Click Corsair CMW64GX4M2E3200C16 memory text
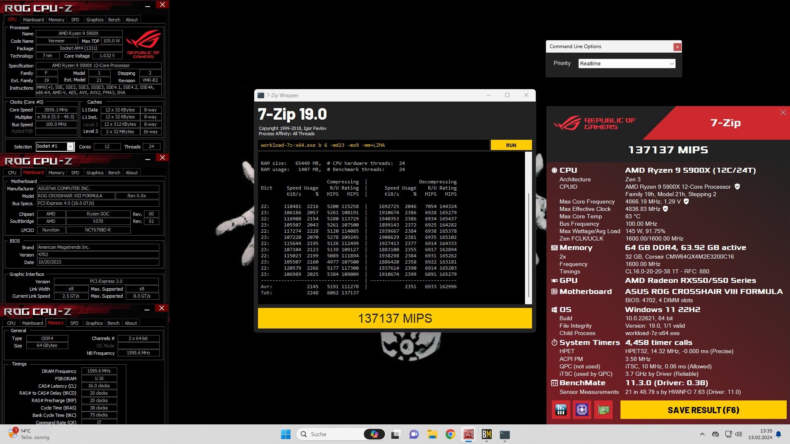The width and height of the screenshot is (790, 444). point(679,257)
